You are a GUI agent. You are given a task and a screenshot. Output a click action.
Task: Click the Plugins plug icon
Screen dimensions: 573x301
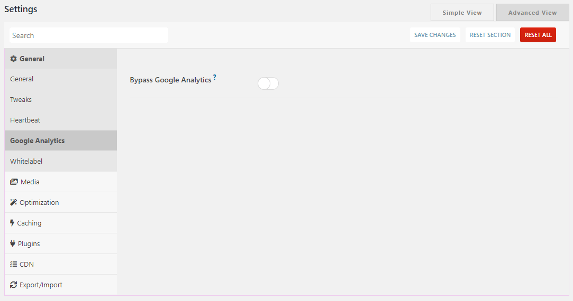point(13,243)
